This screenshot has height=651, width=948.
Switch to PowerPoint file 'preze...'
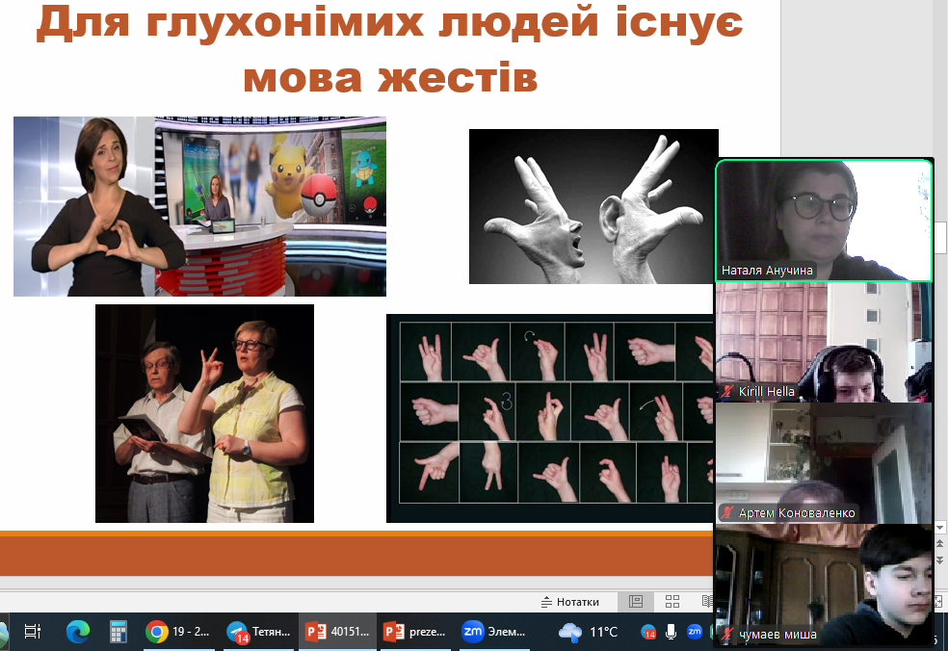(415, 632)
